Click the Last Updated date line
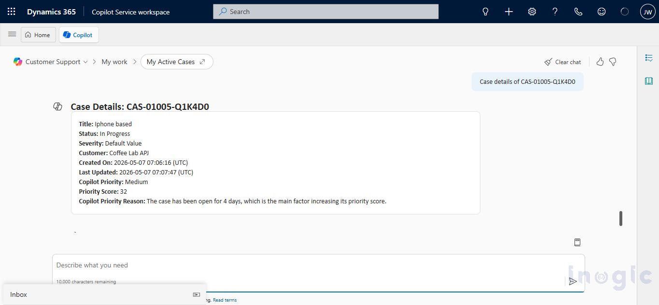The height and width of the screenshot is (305, 659). coord(136,172)
